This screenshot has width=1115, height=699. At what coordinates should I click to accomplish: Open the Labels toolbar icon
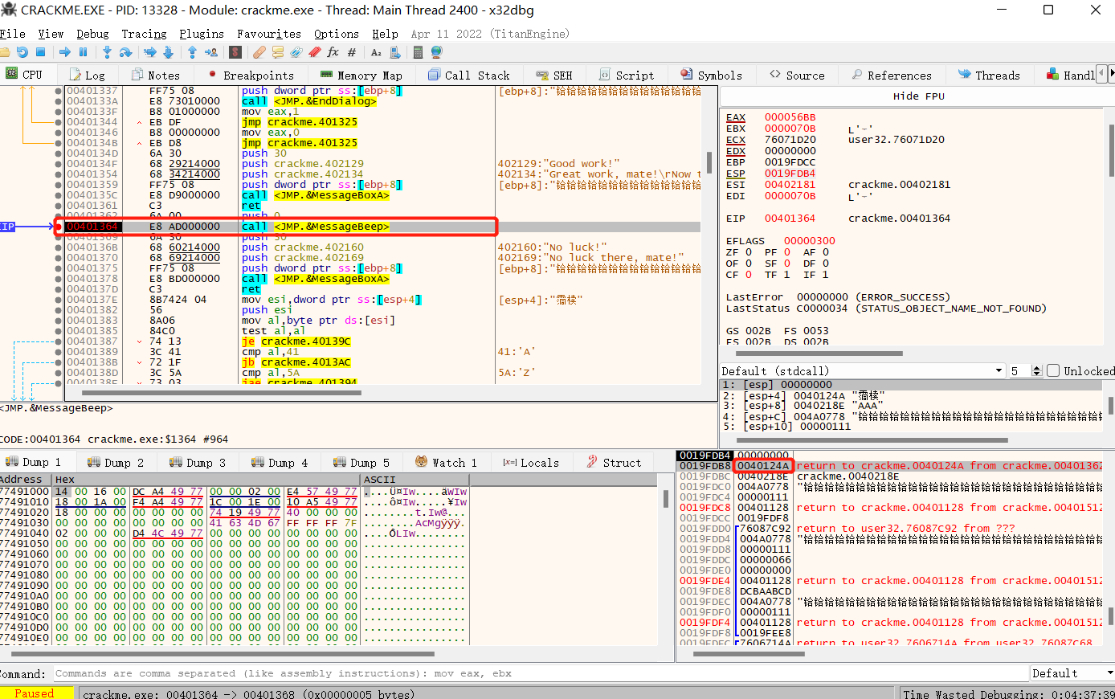pyautogui.click(x=296, y=52)
